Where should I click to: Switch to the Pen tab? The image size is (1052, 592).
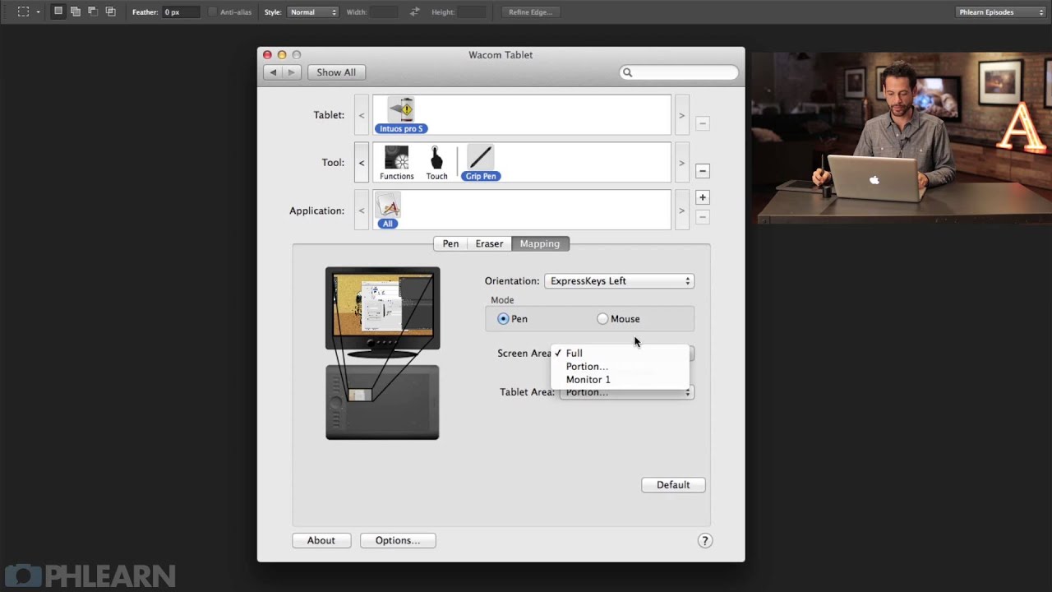coord(450,243)
